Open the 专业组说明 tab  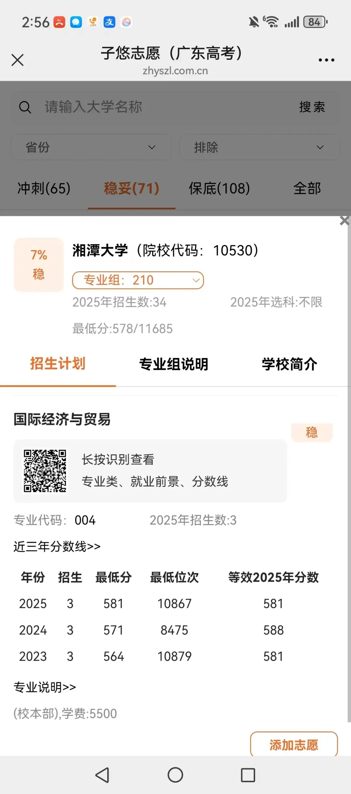coord(174,364)
